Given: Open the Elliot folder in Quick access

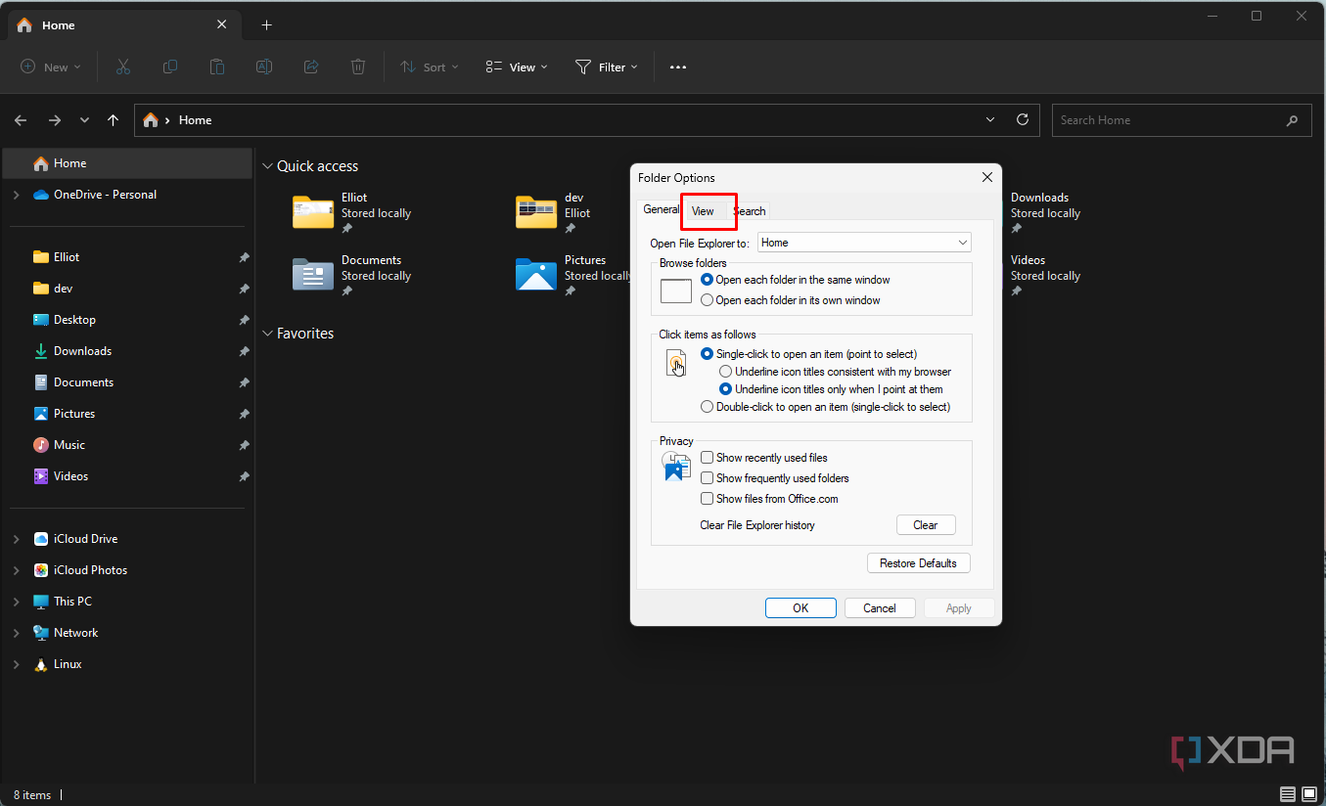Looking at the screenshot, I should pyautogui.click(x=351, y=212).
